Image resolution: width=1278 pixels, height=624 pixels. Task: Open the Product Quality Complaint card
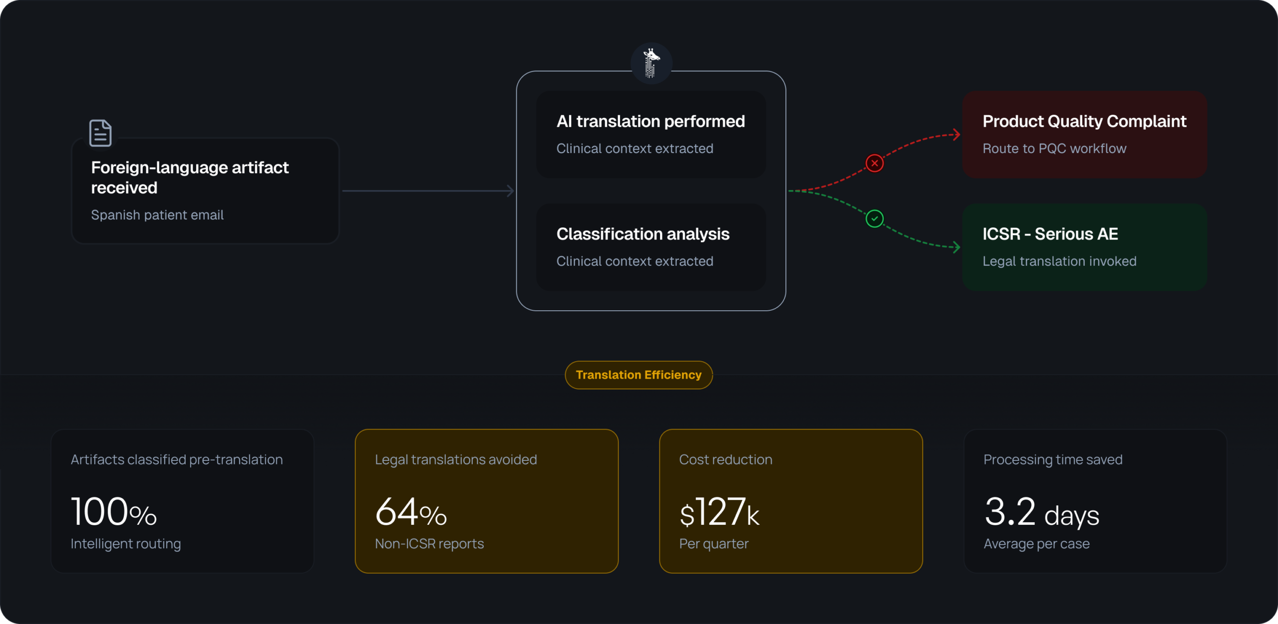pos(1084,135)
